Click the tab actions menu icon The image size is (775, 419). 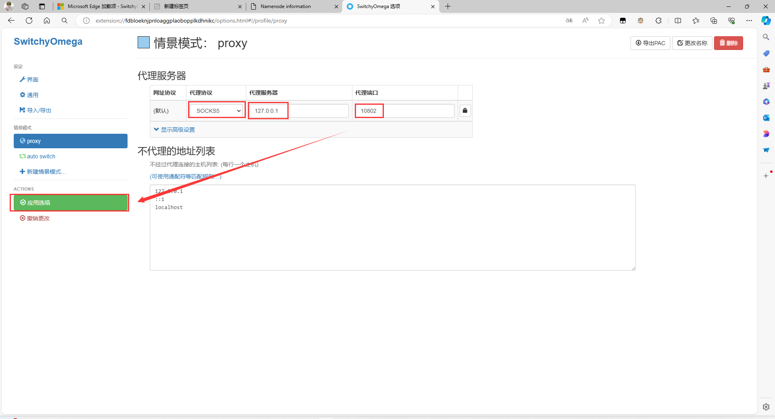point(42,6)
